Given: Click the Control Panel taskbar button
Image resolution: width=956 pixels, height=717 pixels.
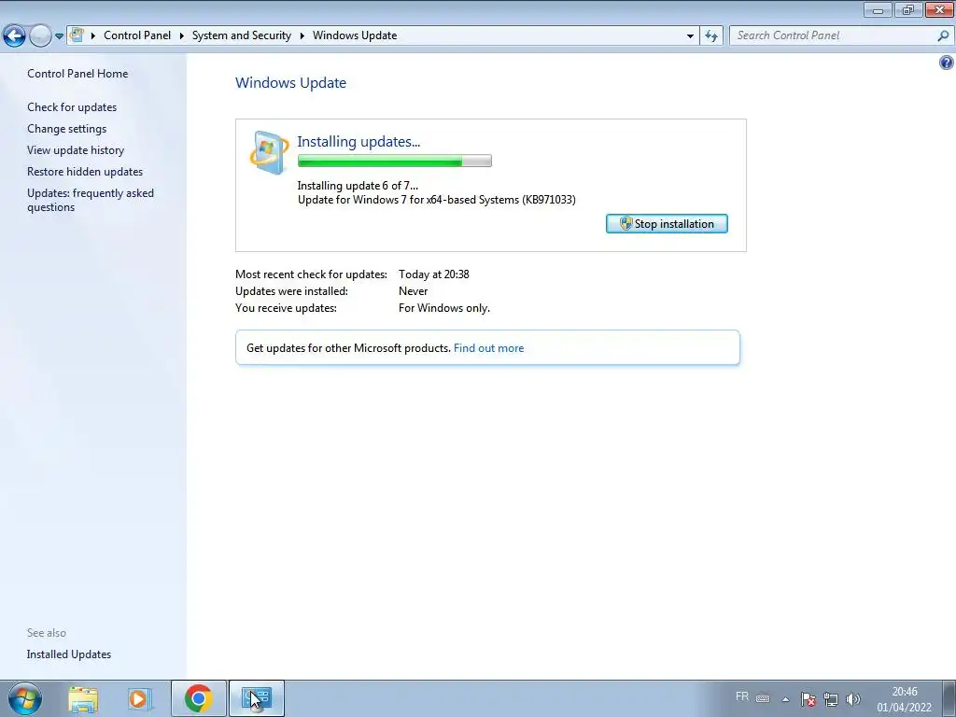Looking at the screenshot, I should click(256, 698).
